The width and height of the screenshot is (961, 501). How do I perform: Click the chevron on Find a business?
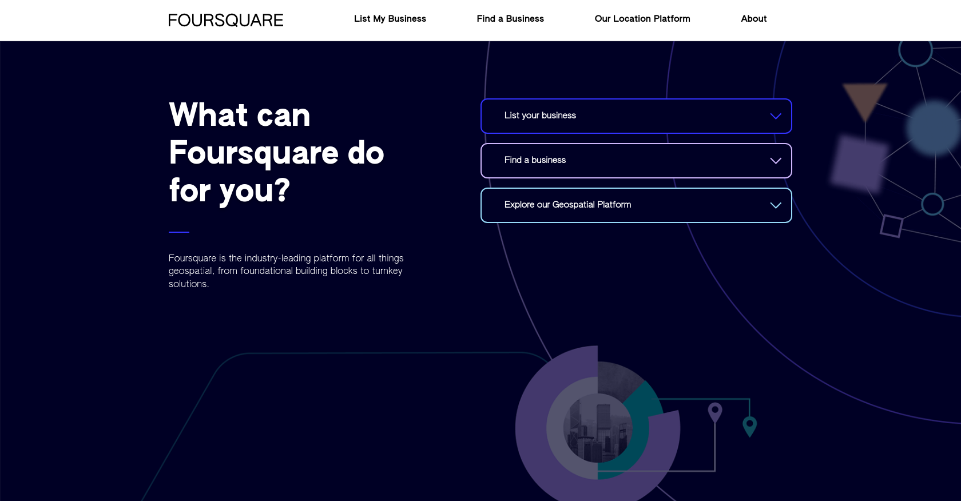coord(776,161)
